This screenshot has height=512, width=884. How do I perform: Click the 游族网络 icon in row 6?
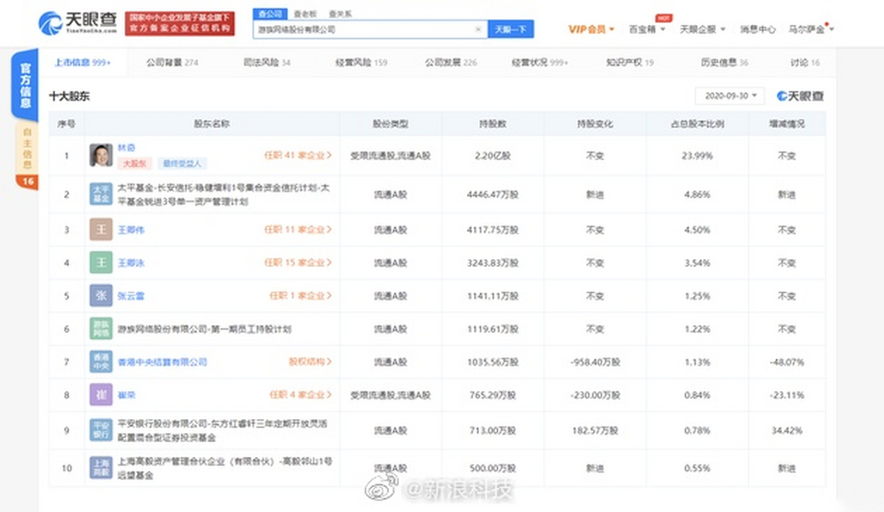pos(101,329)
